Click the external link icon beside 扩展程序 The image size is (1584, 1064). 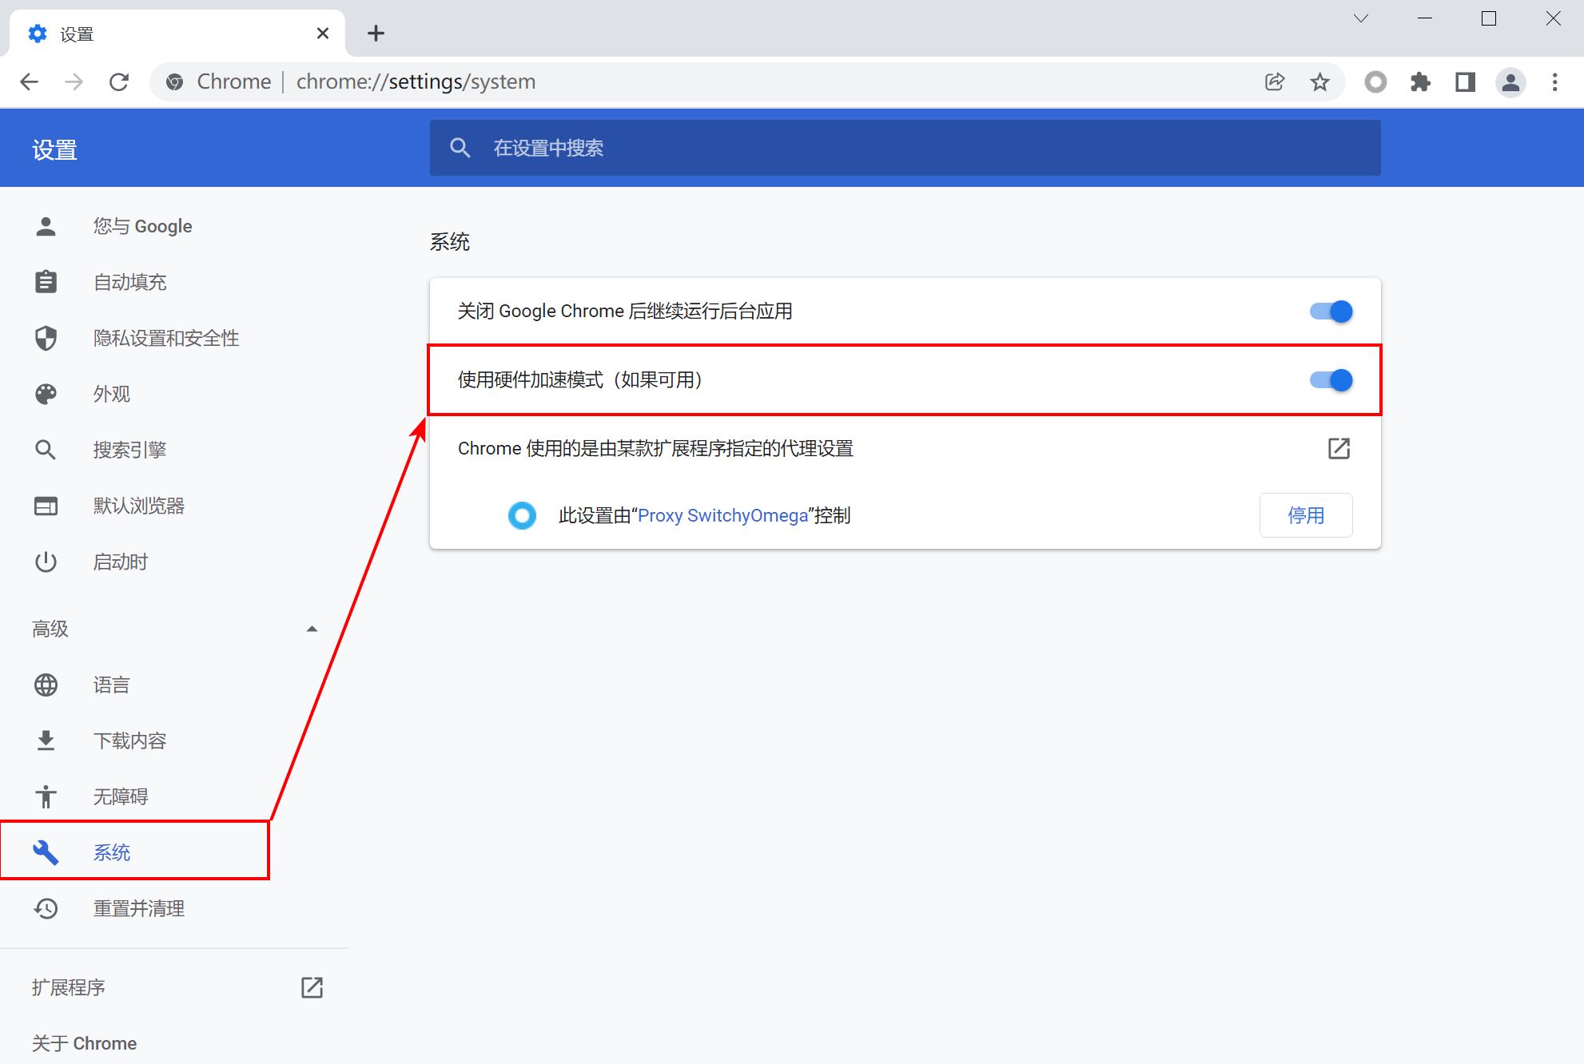(x=312, y=987)
